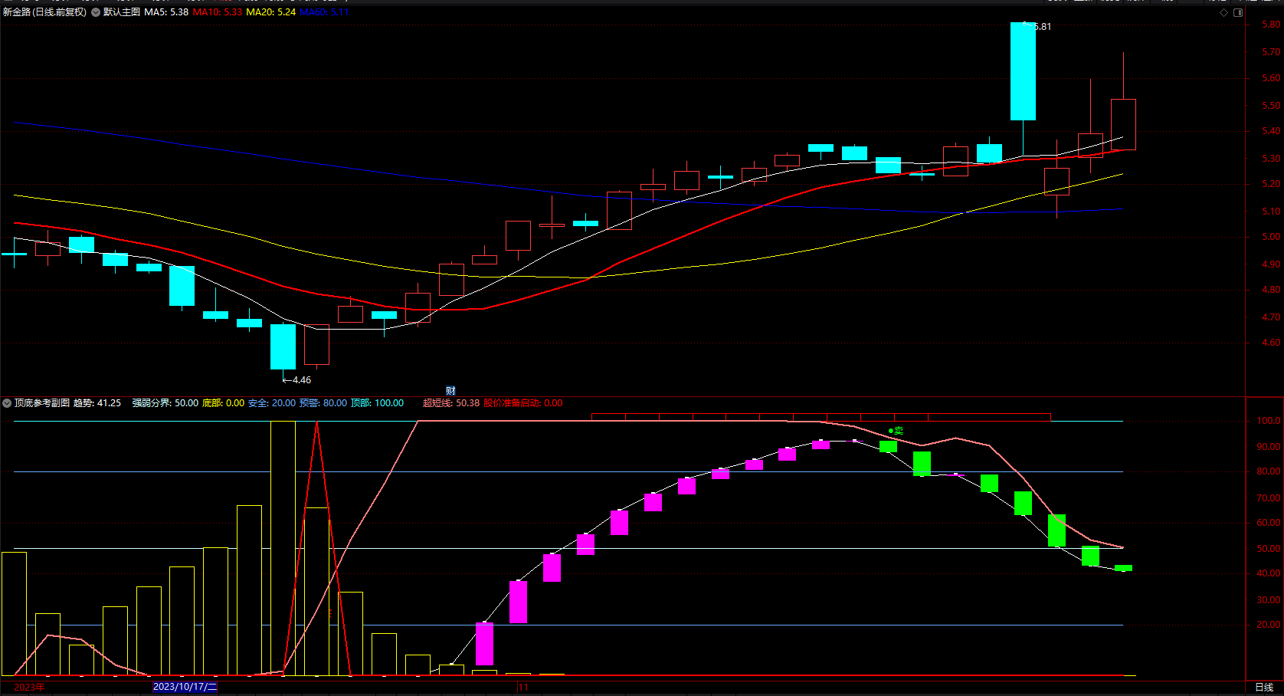Click the 顶部: 100.00 label
The width and height of the screenshot is (1284, 696).
pos(377,403)
